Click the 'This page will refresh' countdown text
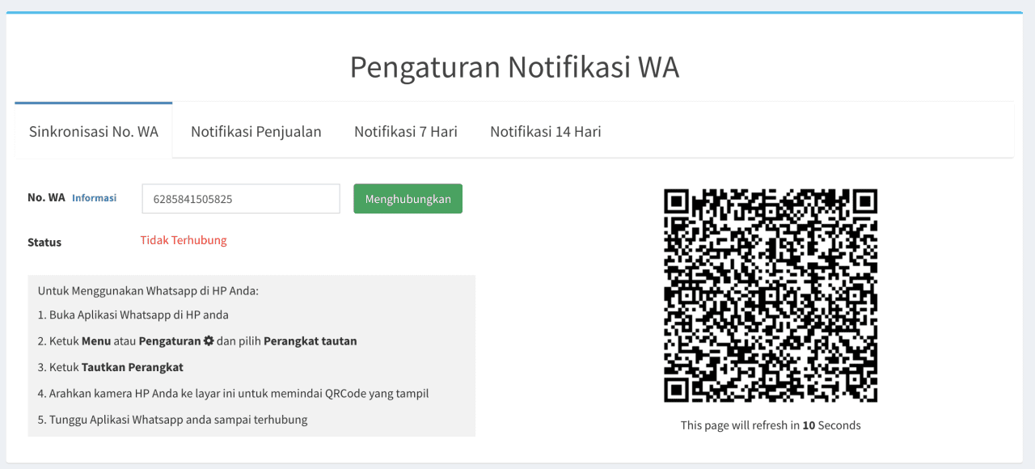The image size is (1035, 469). coord(771,425)
